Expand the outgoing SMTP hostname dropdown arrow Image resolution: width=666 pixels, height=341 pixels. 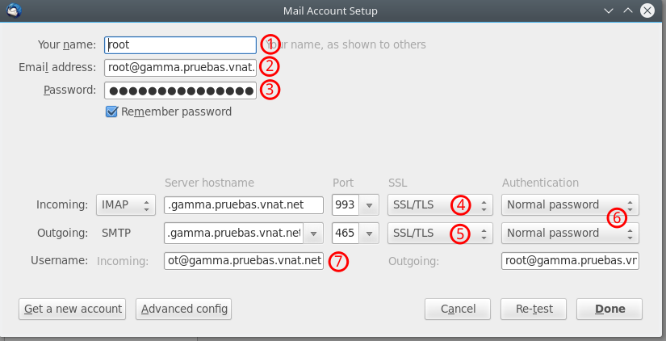313,233
